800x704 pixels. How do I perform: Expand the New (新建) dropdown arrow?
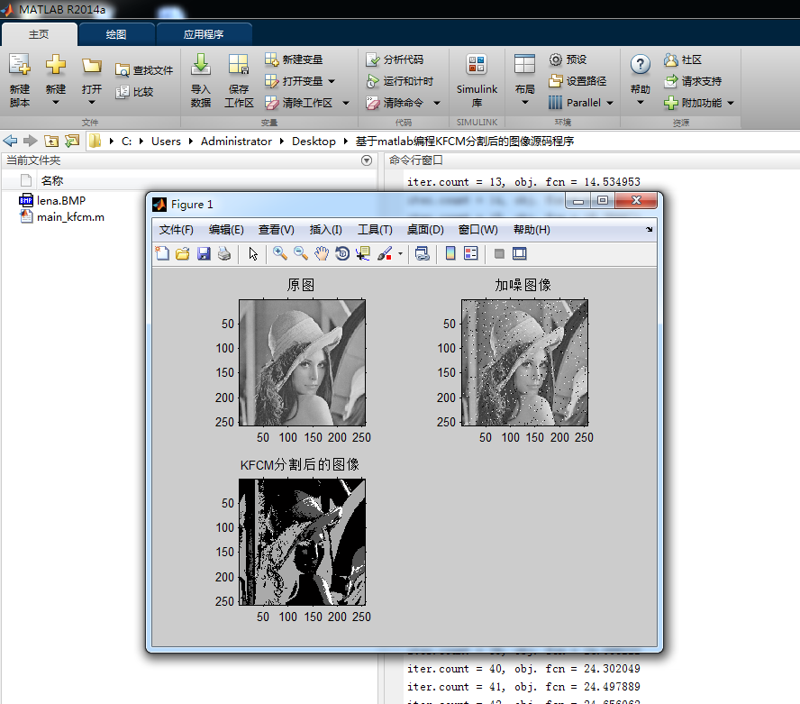click(56, 103)
